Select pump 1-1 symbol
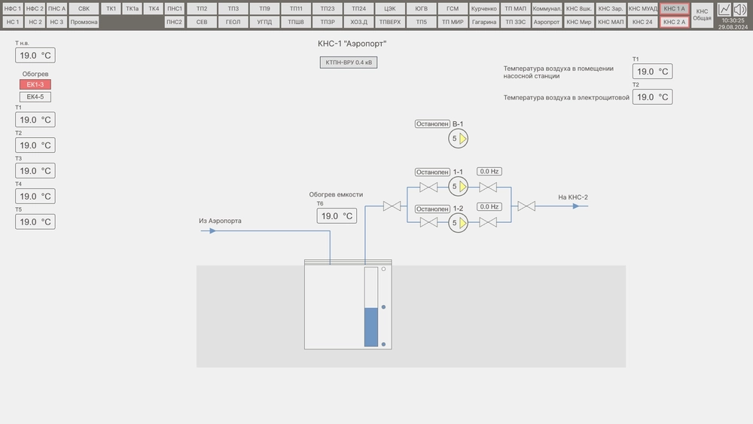The width and height of the screenshot is (753, 424). [x=459, y=187]
